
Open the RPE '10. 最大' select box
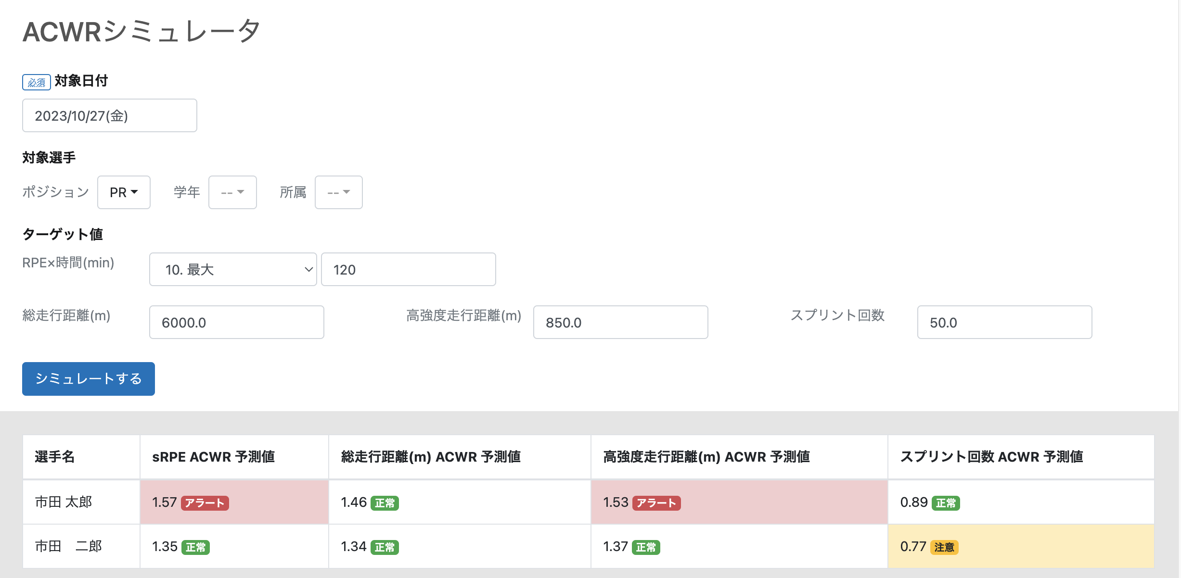point(233,269)
